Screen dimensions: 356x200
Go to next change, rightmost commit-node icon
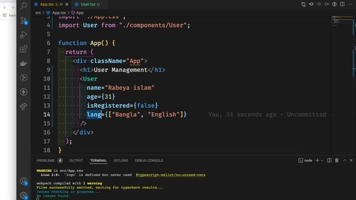point(327,4)
